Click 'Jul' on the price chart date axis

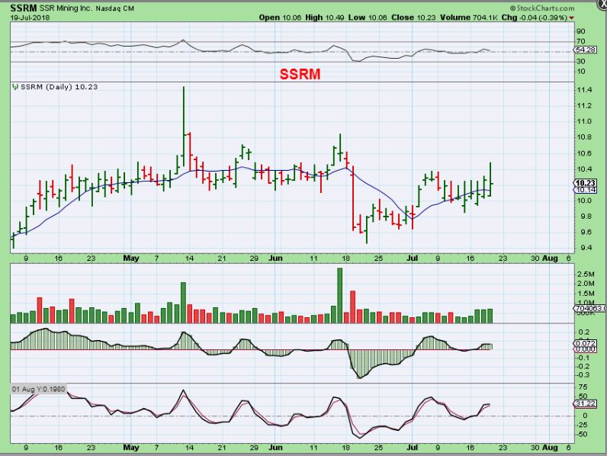(413, 259)
